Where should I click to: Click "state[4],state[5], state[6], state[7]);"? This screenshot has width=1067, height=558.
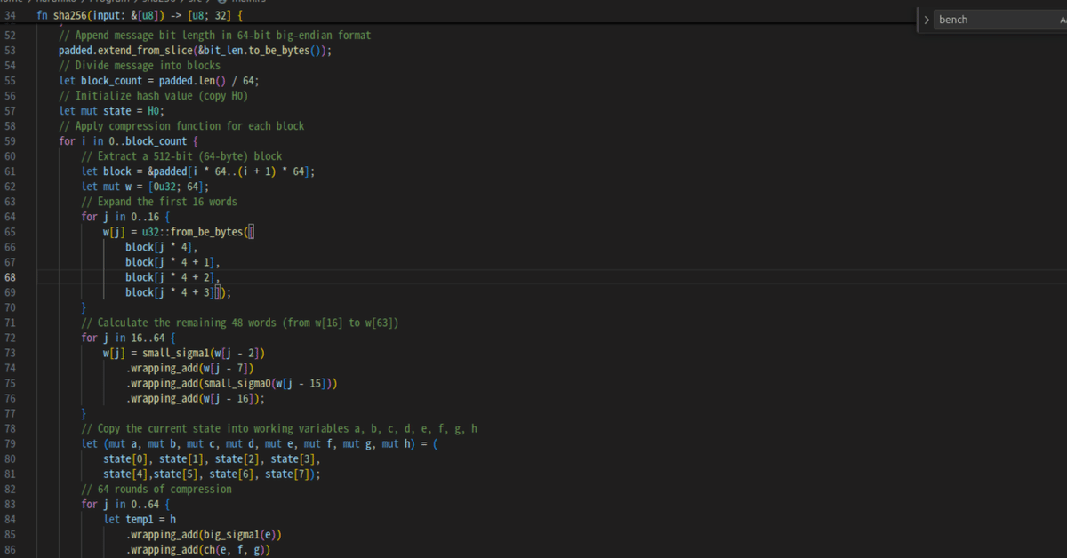(213, 474)
